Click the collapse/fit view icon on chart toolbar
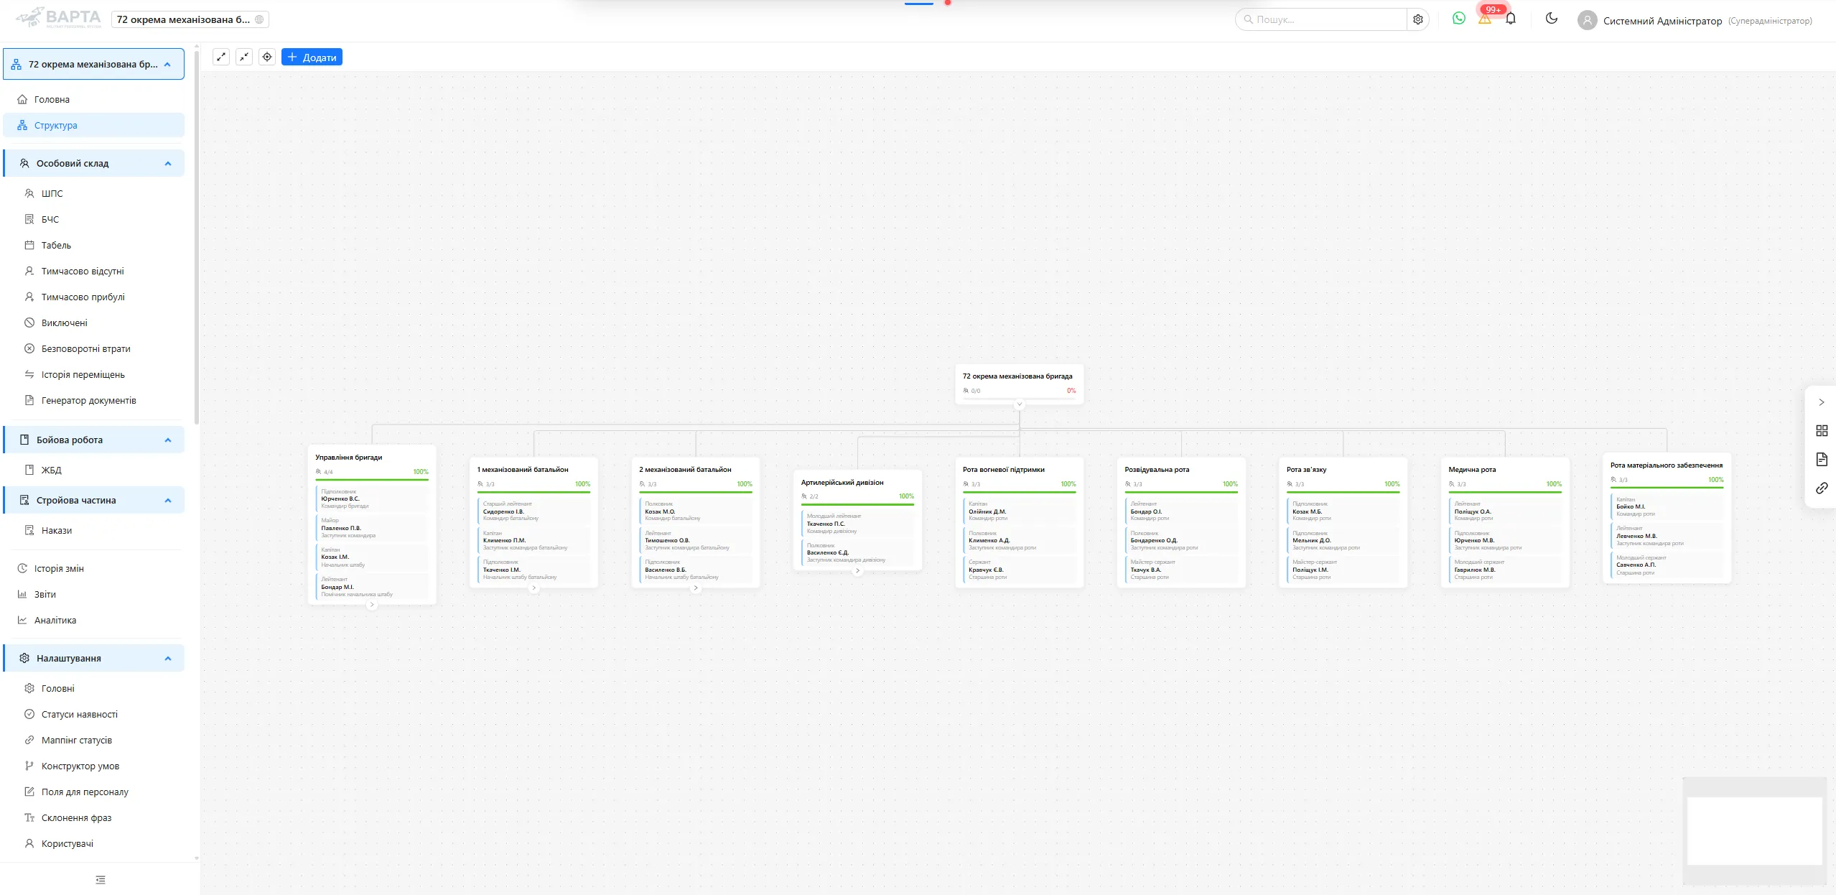Image resolution: width=1836 pixels, height=895 pixels. pyautogui.click(x=244, y=57)
